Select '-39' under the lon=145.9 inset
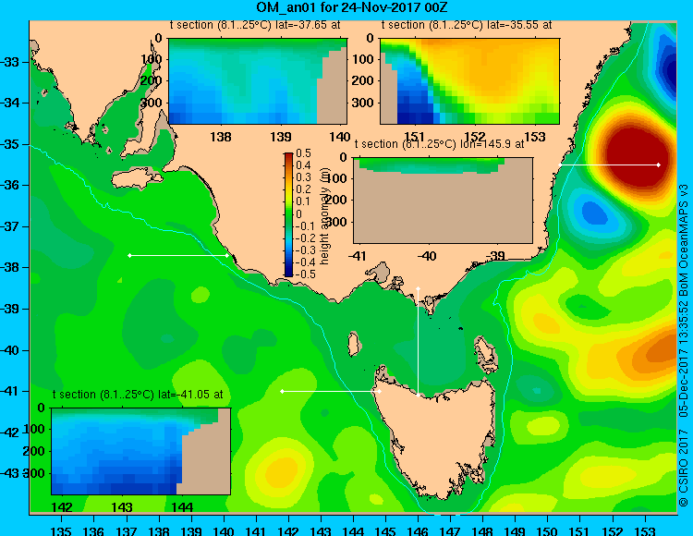 click(495, 256)
